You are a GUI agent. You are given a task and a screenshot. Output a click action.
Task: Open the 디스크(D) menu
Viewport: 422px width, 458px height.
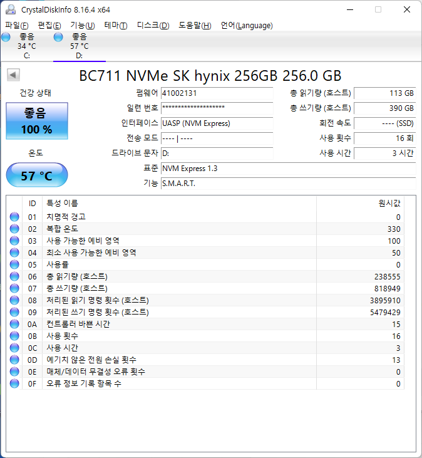(x=153, y=26)
